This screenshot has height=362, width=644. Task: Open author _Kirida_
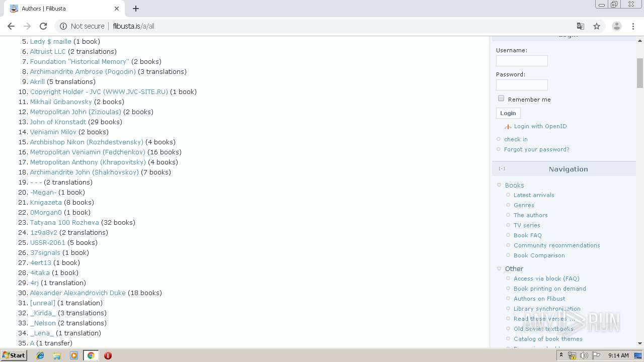(x=43, y=313)
